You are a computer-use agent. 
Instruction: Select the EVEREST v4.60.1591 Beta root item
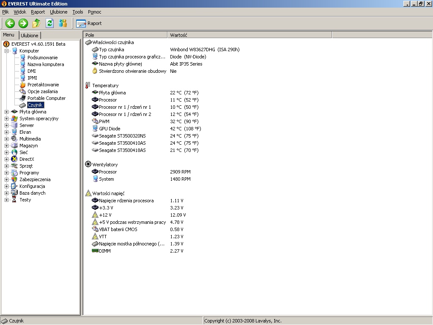[38, 44]
